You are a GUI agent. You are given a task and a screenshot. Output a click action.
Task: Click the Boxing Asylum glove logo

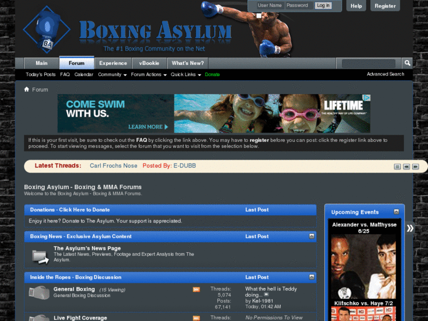click(47, 29)
